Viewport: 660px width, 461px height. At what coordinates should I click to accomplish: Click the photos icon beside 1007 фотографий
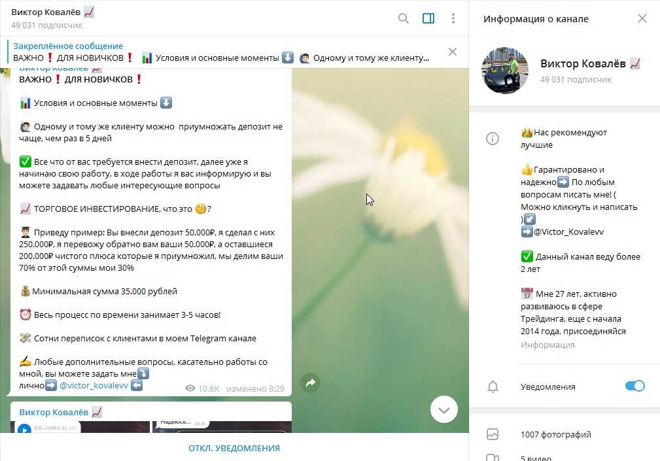tap(493, 434)
